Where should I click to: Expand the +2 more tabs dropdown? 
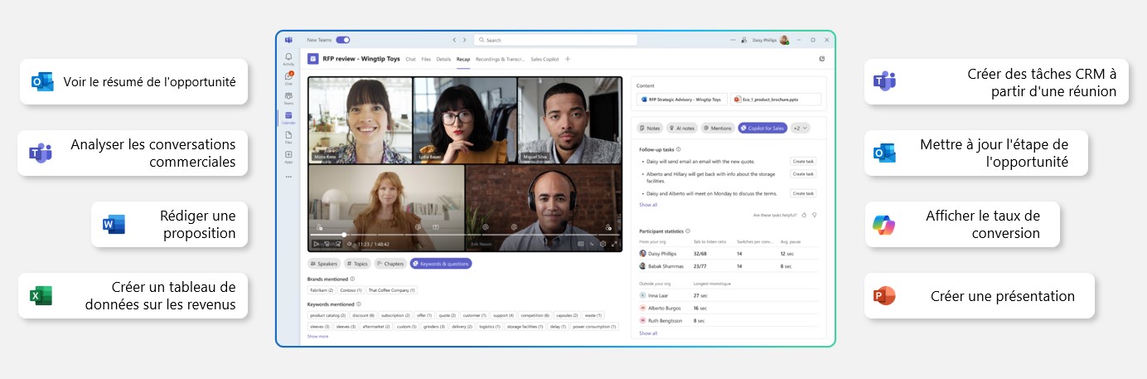pyautogui.click(x=801, y=128)
